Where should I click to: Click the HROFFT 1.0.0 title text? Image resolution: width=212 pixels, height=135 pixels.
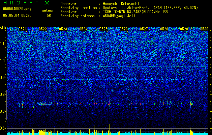[26, 3]
